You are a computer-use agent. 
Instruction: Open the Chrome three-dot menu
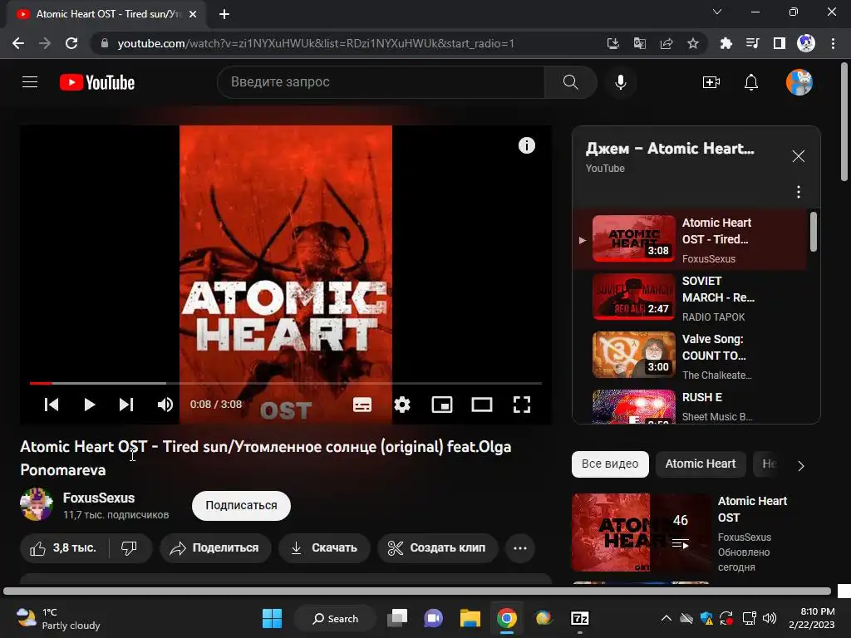coord(833,43)
